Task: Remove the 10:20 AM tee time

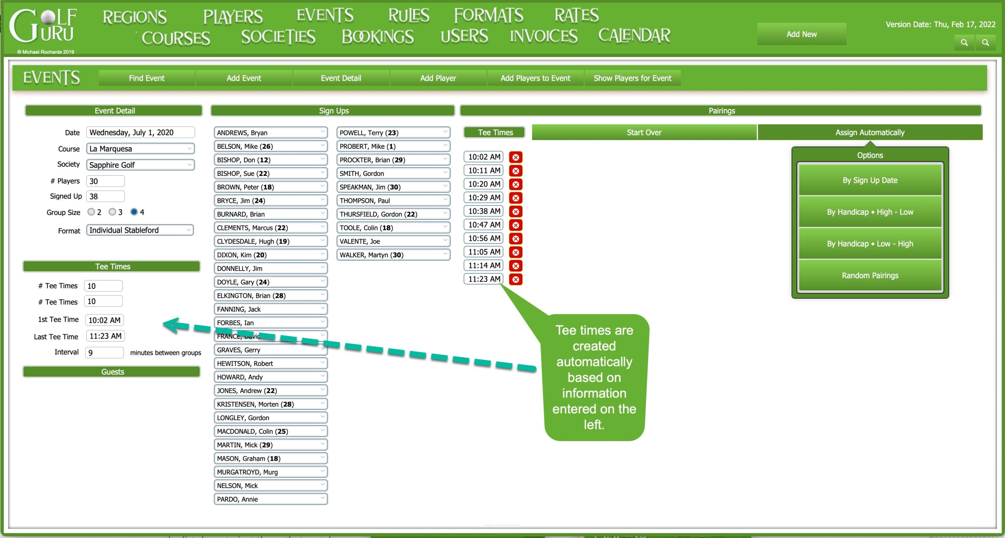Action: pos(515,184)
